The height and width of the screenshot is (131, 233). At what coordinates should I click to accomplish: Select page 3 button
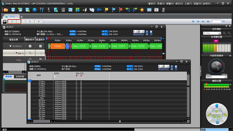pos(30,22)
